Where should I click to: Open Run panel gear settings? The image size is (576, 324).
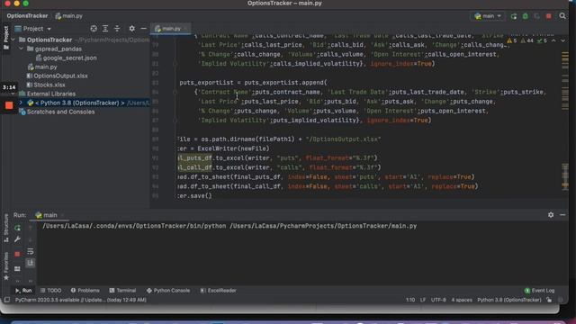[x=551, y=215]
